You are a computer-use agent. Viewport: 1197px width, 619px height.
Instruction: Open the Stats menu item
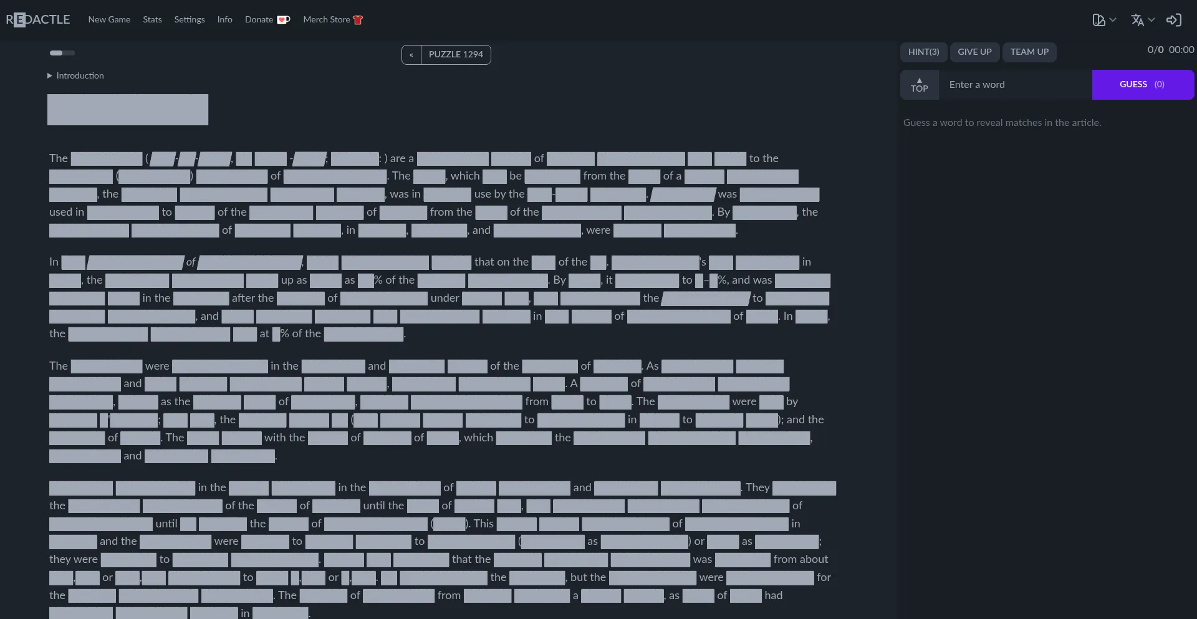pos(152,19)
